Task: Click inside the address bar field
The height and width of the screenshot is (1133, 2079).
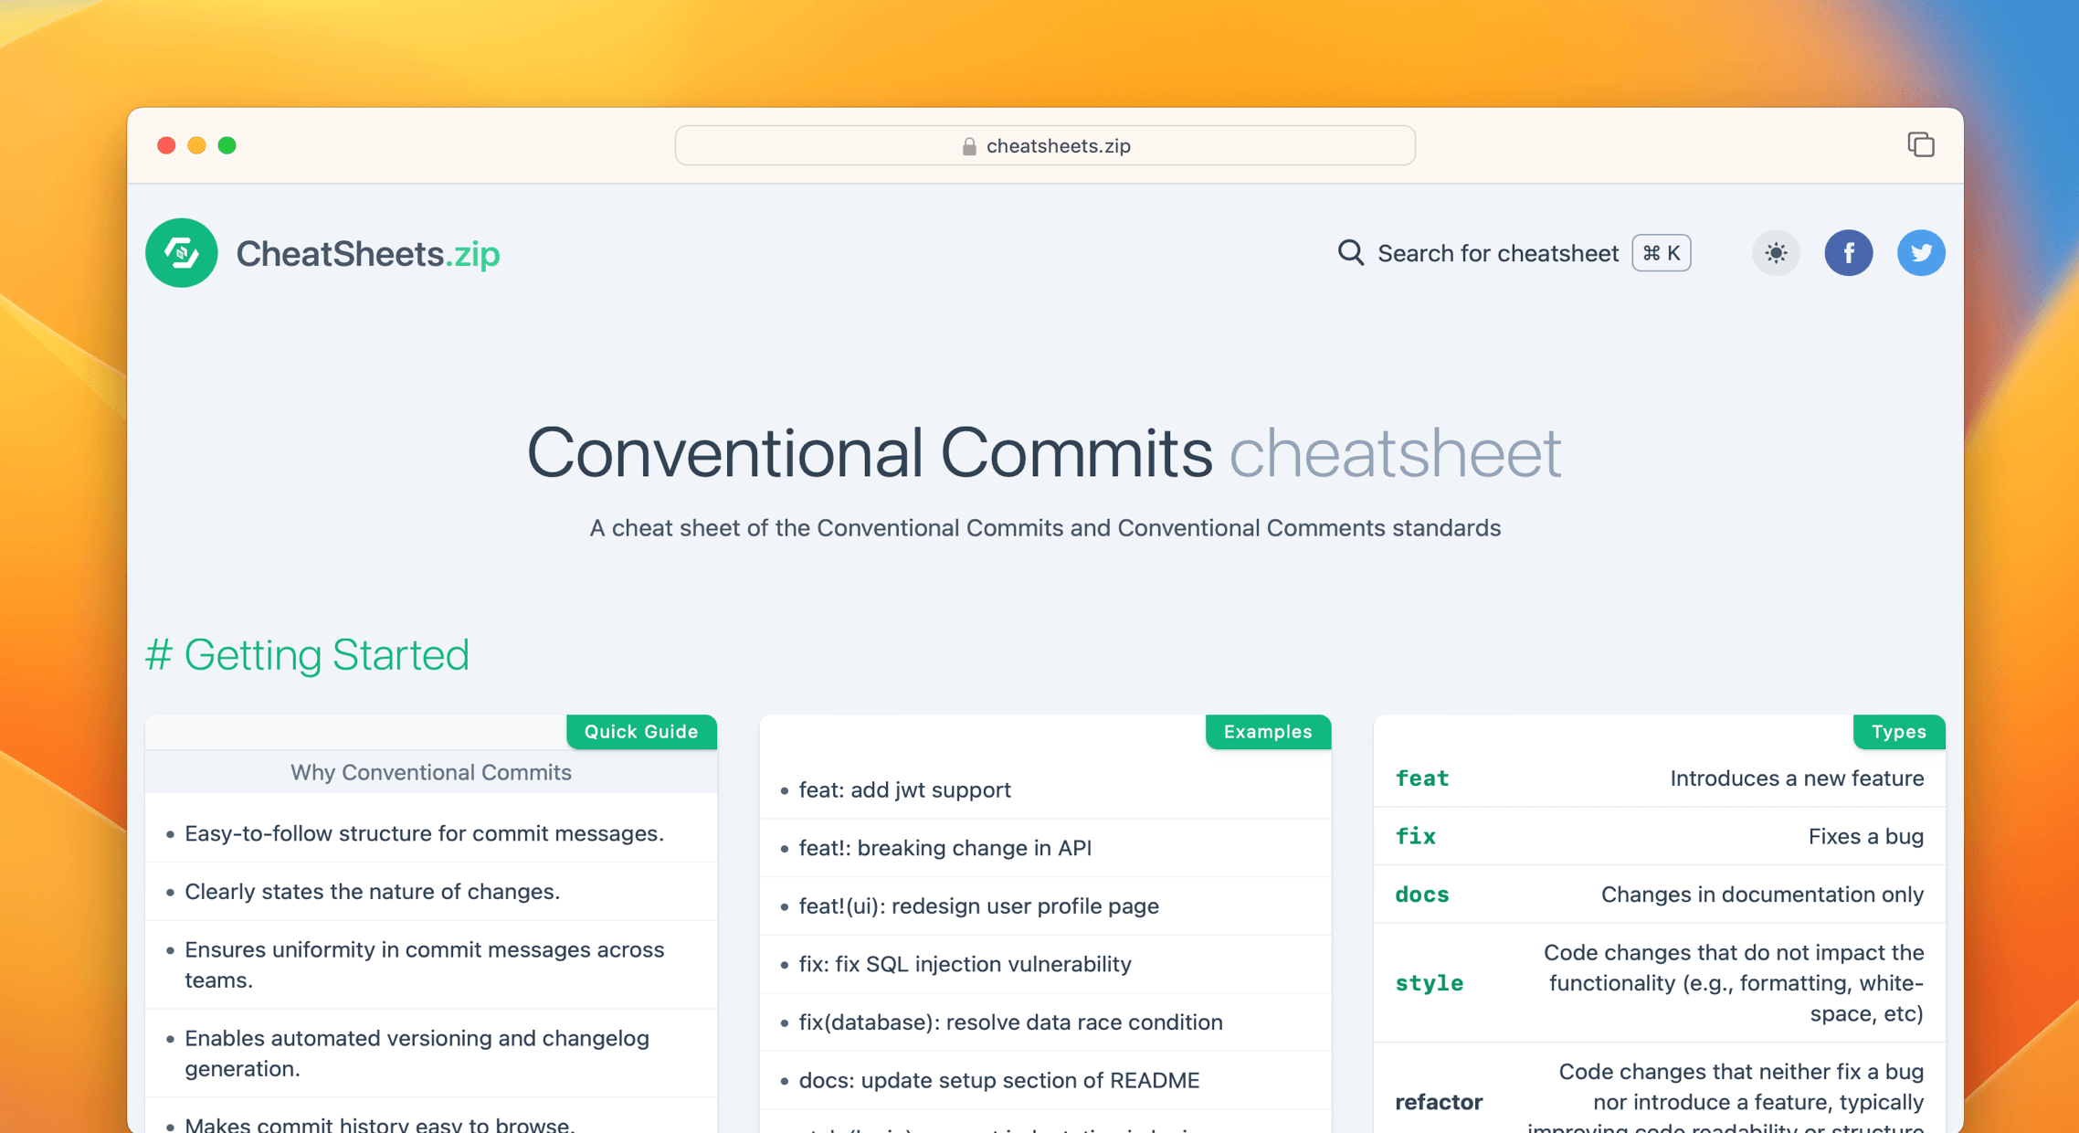Action: (1044, 145)
